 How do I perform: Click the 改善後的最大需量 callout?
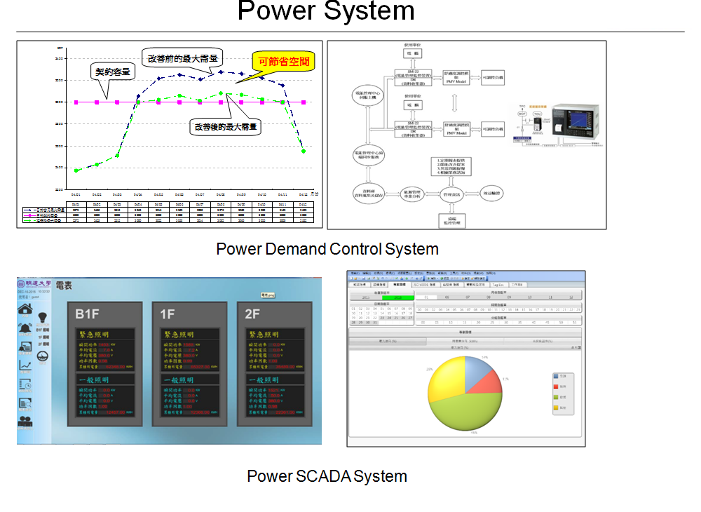pyautogui.click(x=225, y=127)
